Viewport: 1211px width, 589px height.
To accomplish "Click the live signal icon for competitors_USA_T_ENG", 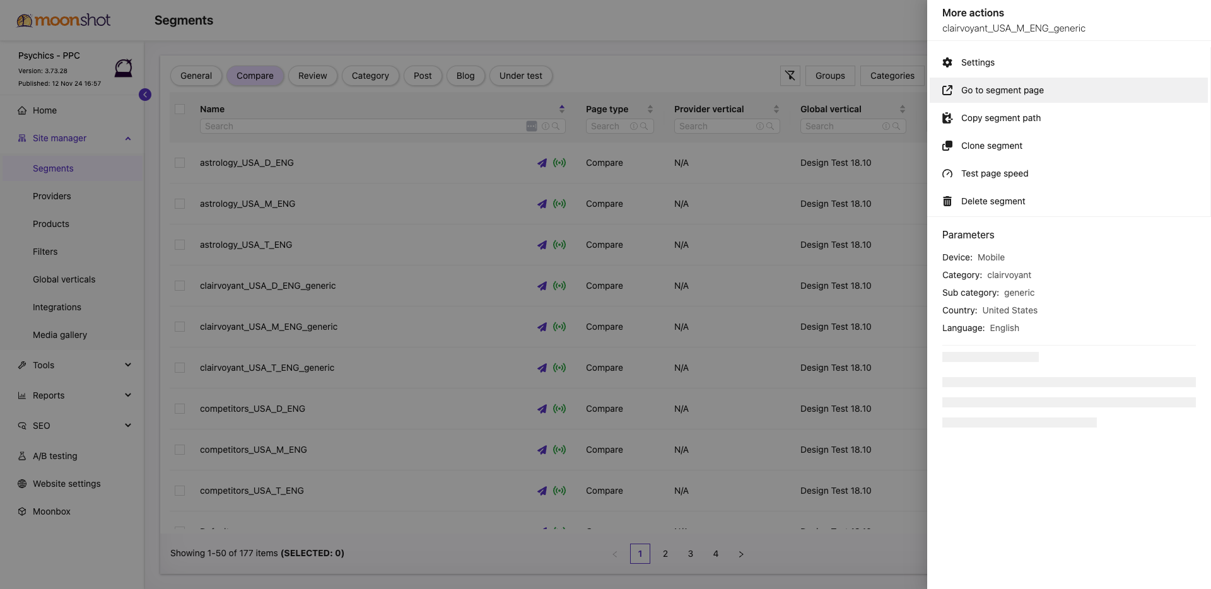I will click(559, 491).
